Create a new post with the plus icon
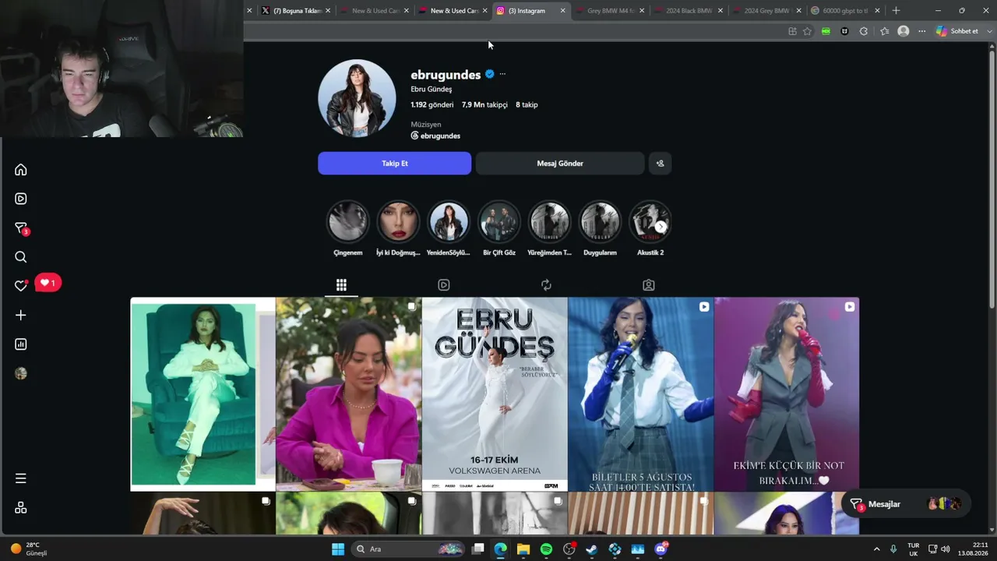The width and height of the screenshot is (997, 561). pyautogui.click(x=21, y=315)
